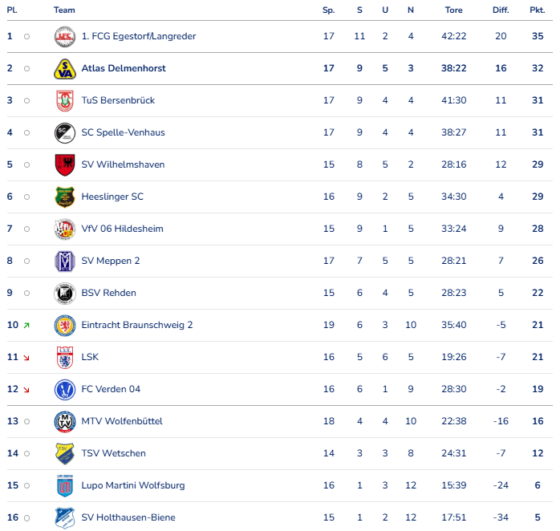560x531 pixels.
Task: Click the SV Wilhelmshaven club crest
Action: click(x=64, y=164)
